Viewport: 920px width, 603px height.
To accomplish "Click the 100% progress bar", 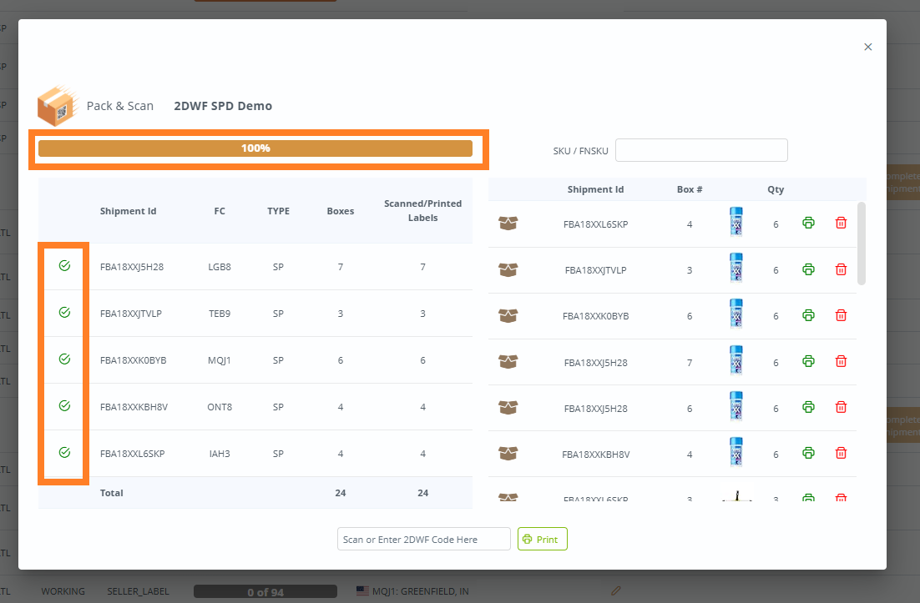I will click(x=255, y=148).
